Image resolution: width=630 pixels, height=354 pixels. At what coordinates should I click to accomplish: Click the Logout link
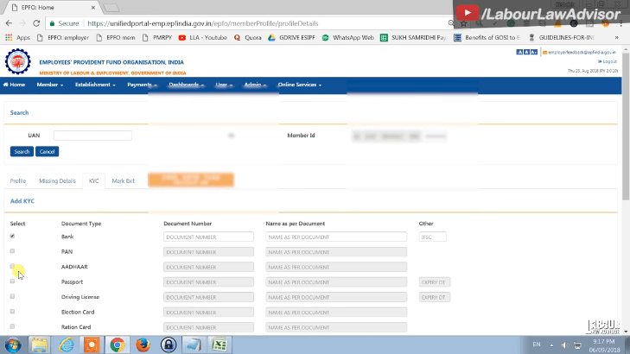(x=608, y=61)
